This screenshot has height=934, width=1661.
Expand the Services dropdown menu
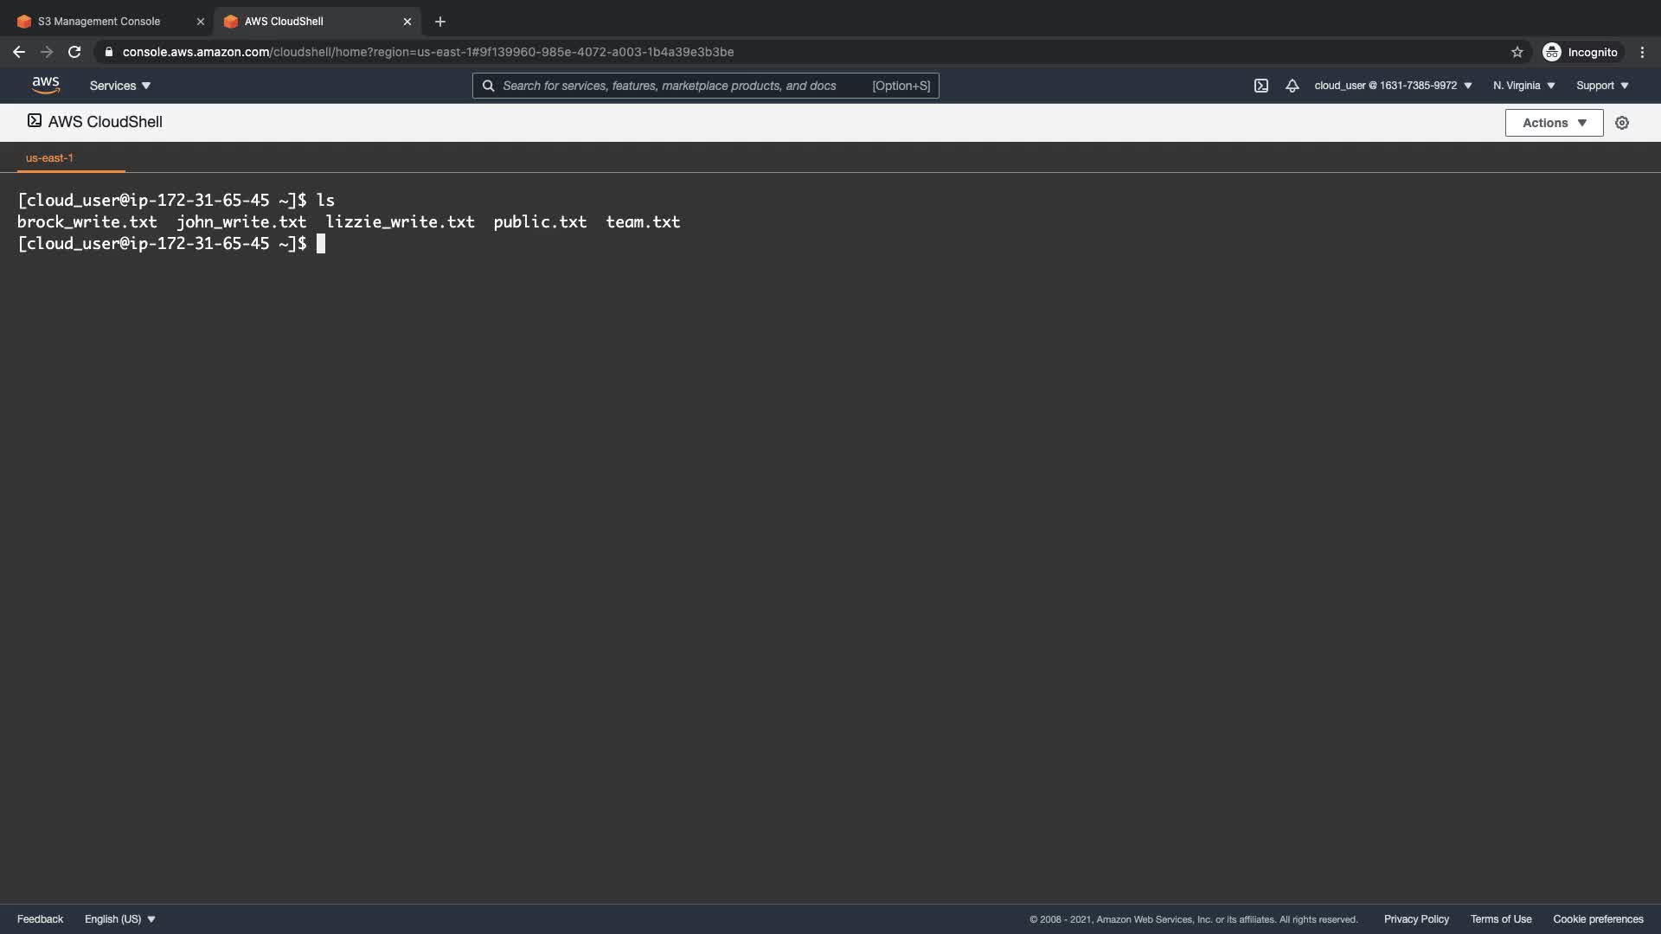(120, 86)
